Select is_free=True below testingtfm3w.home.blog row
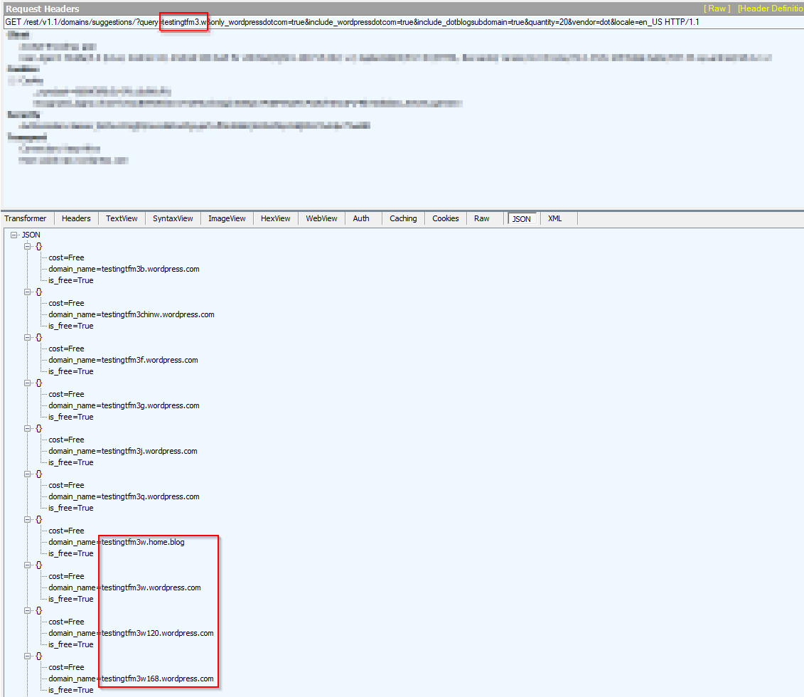Viewport: 804px width, 697px height. [x=71, y=553]
